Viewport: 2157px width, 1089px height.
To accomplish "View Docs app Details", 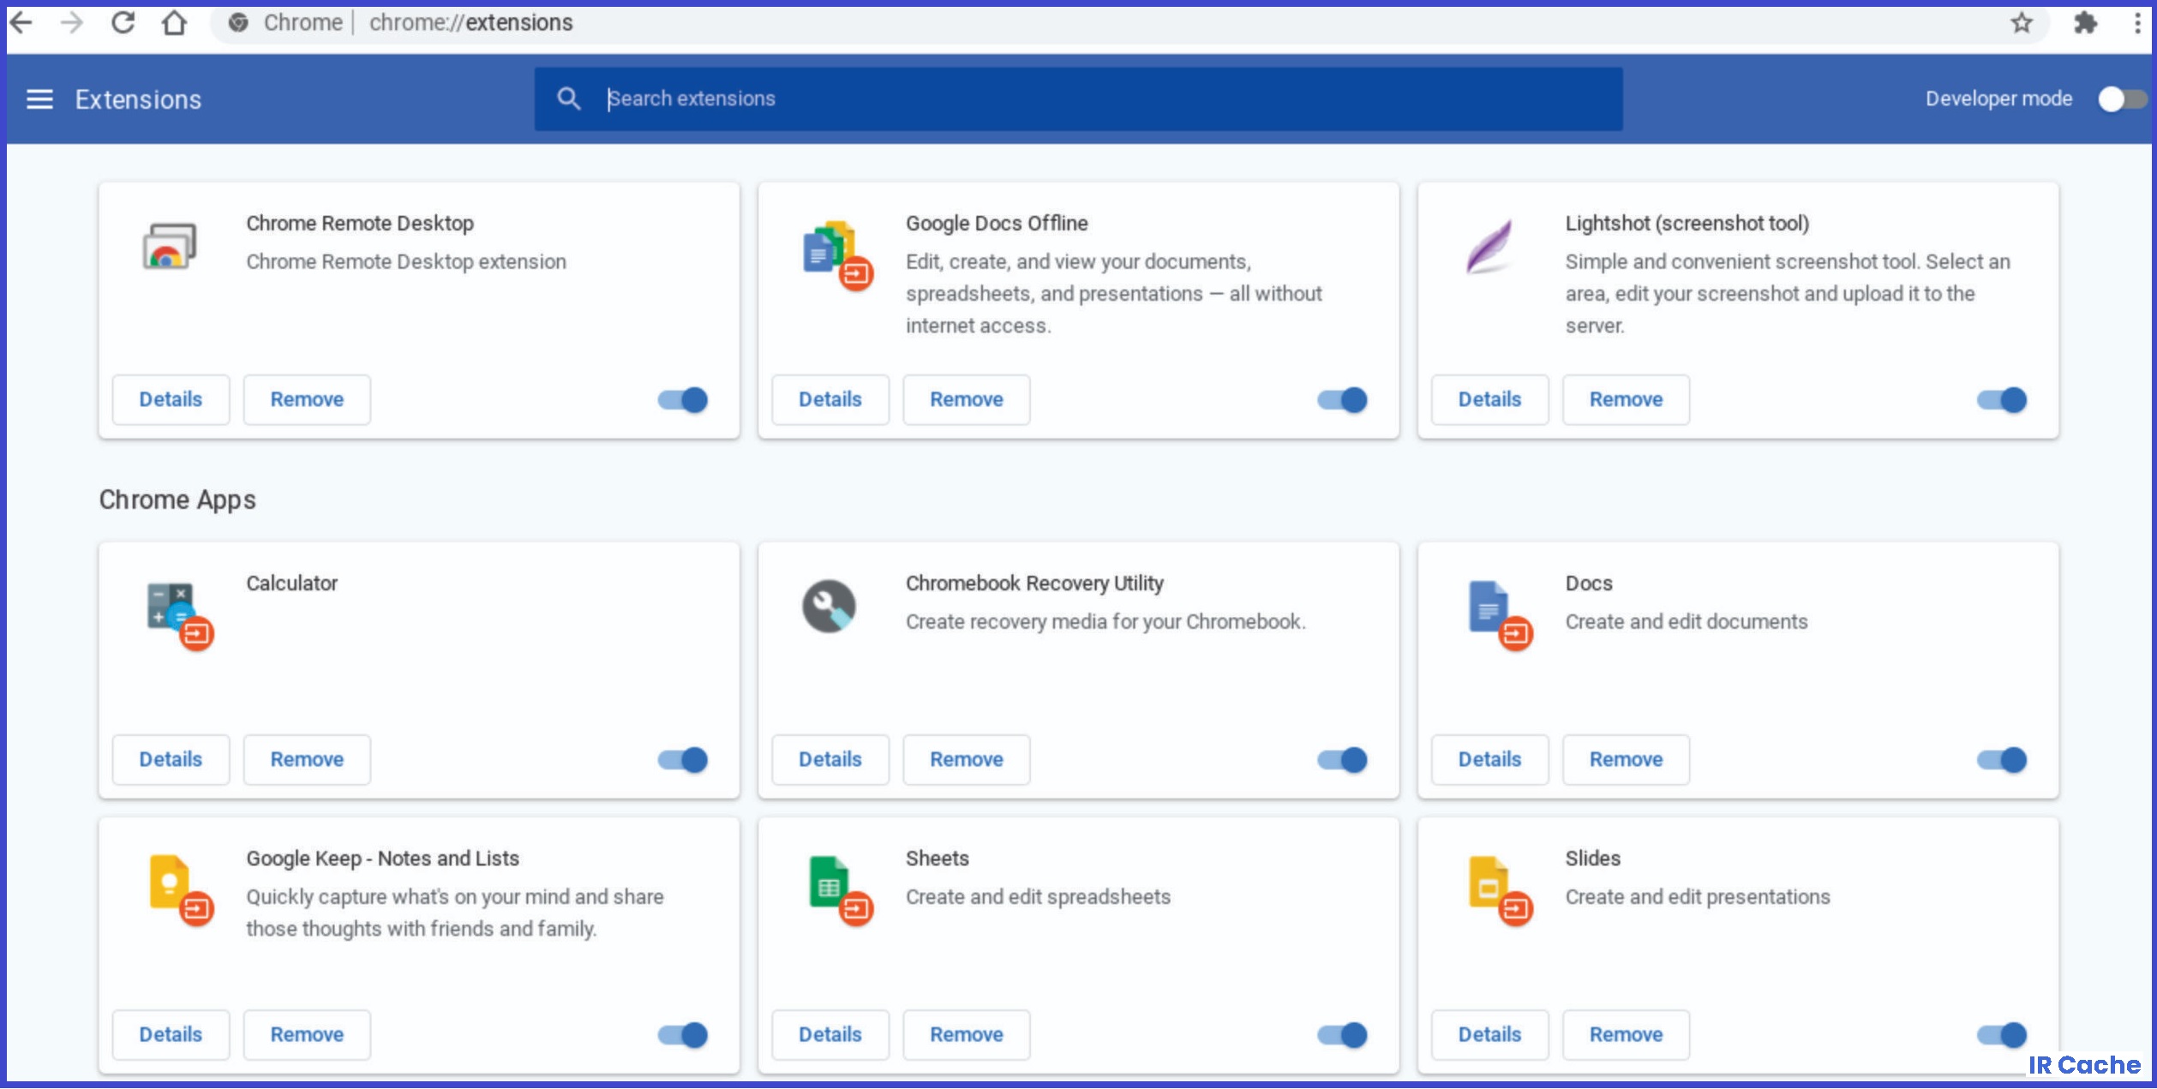I will click(x=1490, y=759).
